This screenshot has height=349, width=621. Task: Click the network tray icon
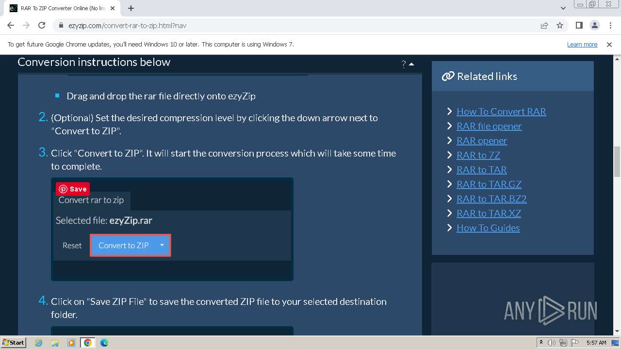coord(563,343)
